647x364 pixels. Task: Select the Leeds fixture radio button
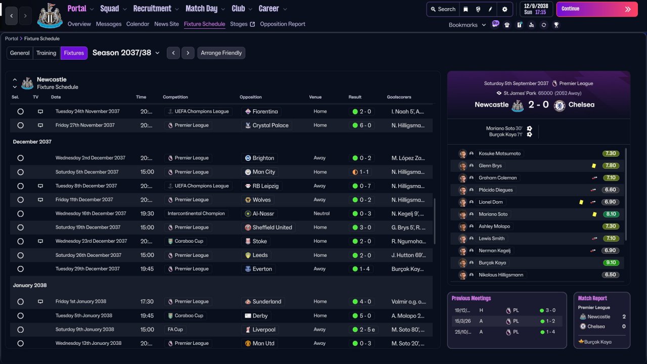pyautogui.click(x=20, y=255)
